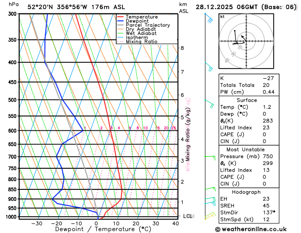Click the 'StmSpd (kt)' row label
Viewport: 301px width, 233px height.
[x=237, y=220]
